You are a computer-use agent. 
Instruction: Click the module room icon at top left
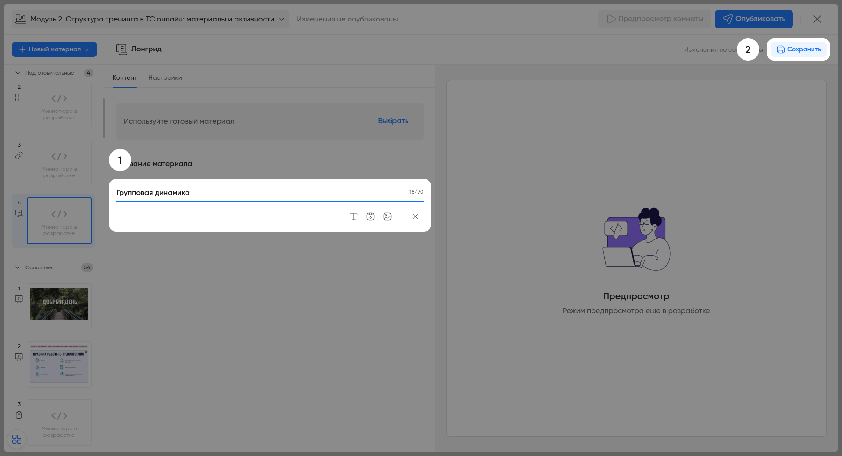pyautogui.click(x=21, y=19)
